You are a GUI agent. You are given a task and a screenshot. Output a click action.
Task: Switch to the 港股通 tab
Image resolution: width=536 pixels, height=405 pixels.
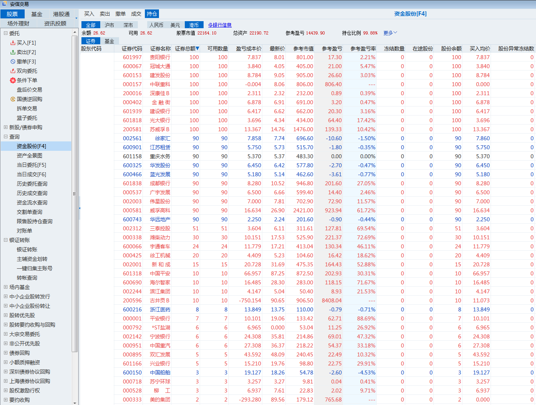click(x=61, y=14)
